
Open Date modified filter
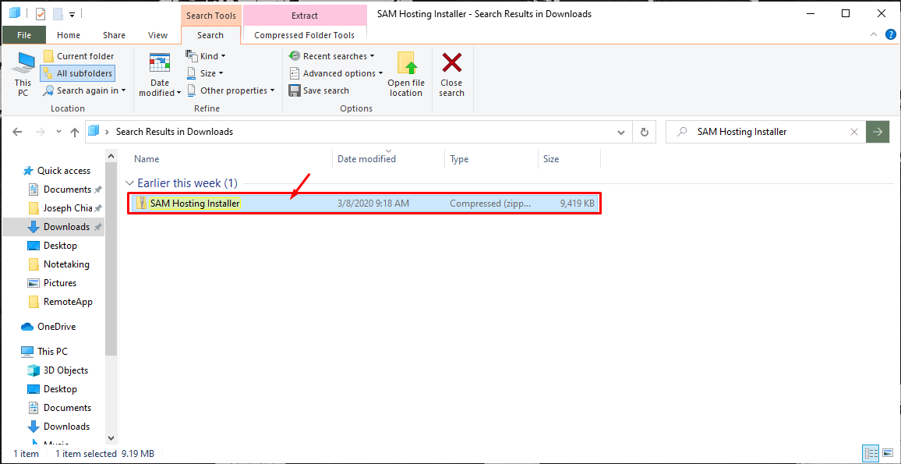pyautogui.click(x=160, y=74)
